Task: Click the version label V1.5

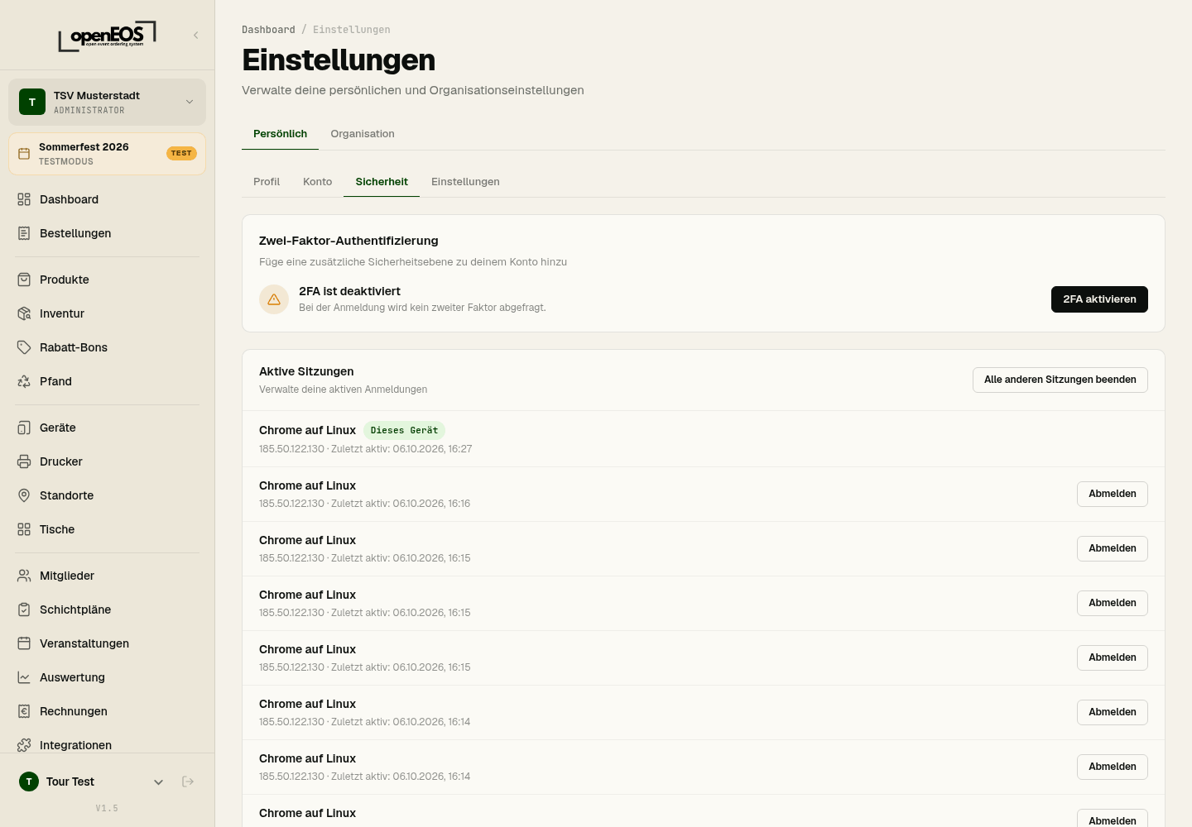Action: tap(107, 808)
